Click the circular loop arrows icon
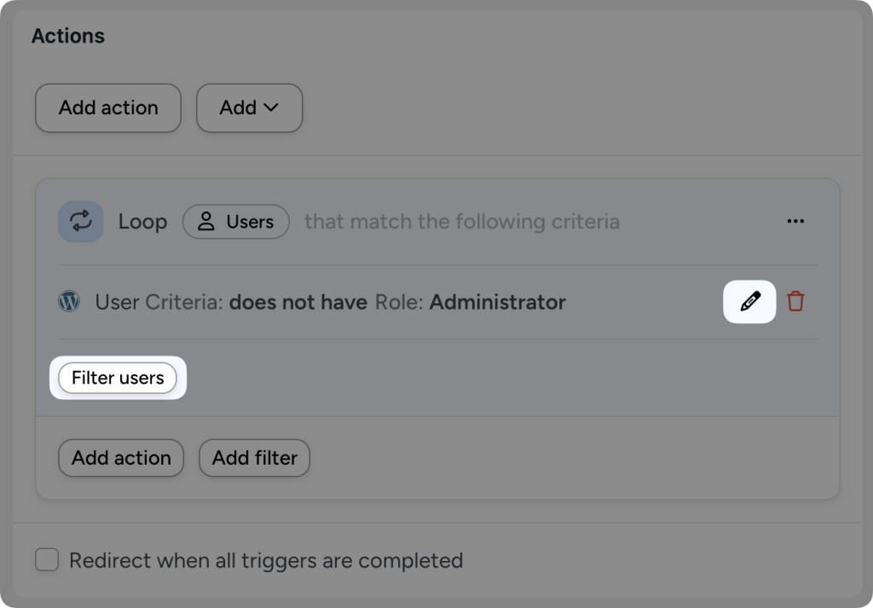This screenshot has width=873, height=608. pyautogui.click(x=80, y=221)
